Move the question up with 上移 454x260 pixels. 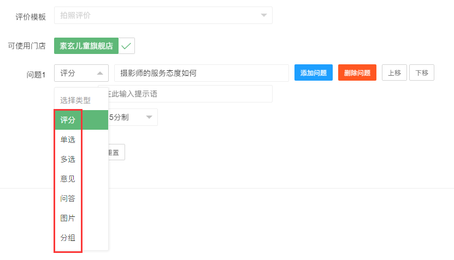point(394,73)
